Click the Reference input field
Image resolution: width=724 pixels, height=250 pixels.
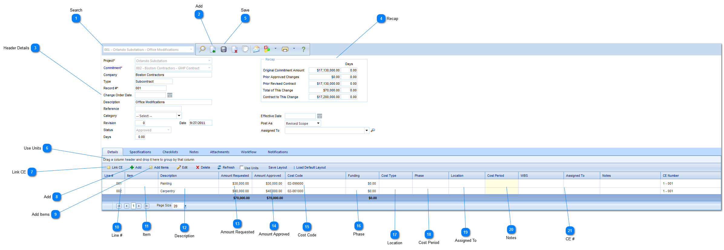point(158,109)
